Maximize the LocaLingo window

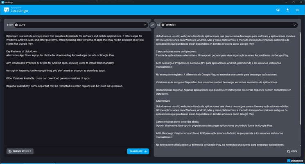click(x=294, y=2)
